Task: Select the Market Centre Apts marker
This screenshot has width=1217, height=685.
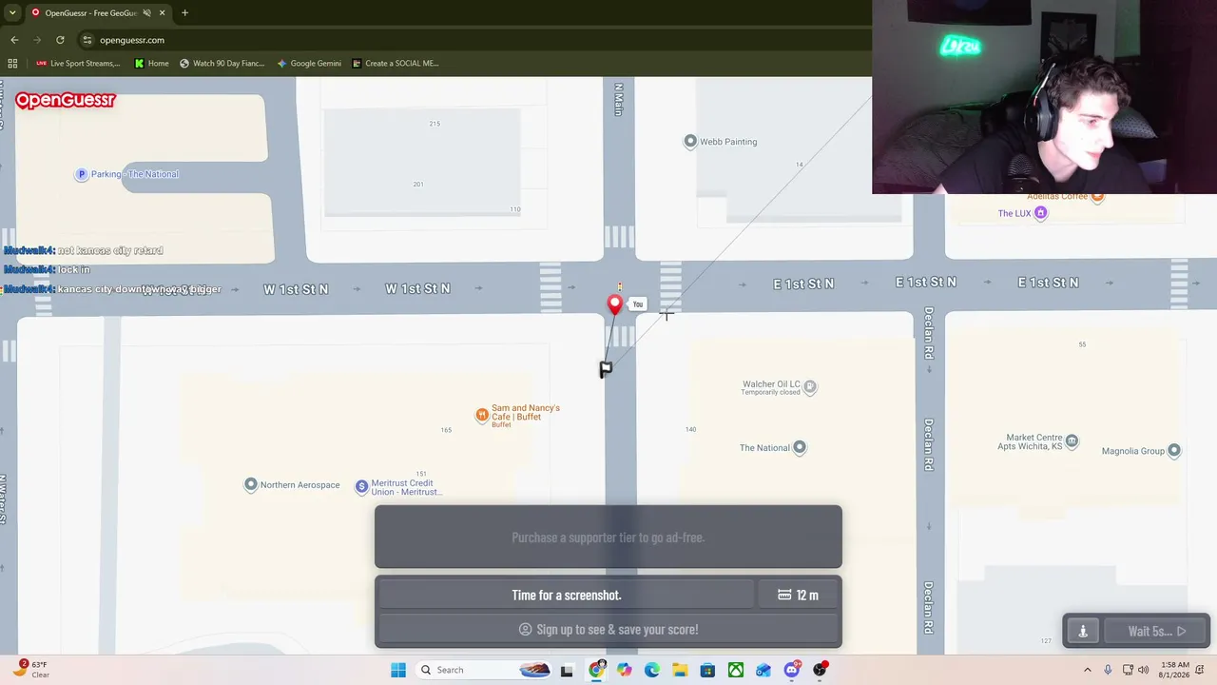Action: [x=1072, y=440]
